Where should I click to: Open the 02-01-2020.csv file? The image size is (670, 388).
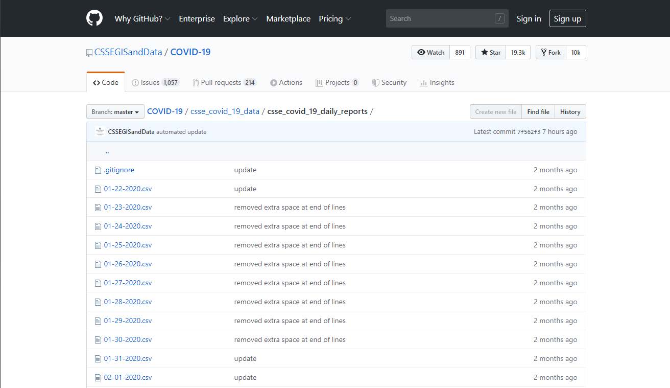tap(128, 377)
